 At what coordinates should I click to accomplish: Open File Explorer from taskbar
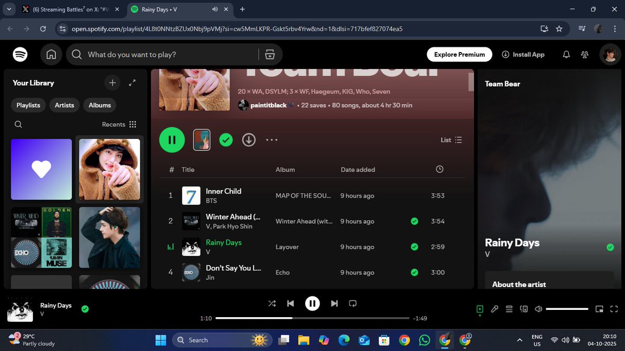click(x=304, y=340)
